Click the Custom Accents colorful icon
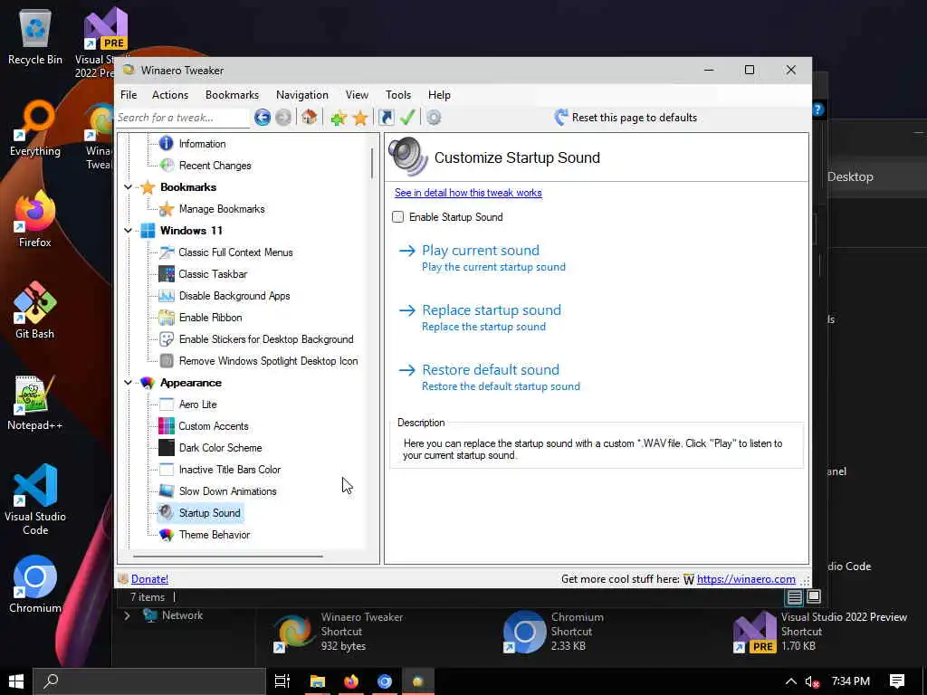The image size is (927, 695). [167, 426]
